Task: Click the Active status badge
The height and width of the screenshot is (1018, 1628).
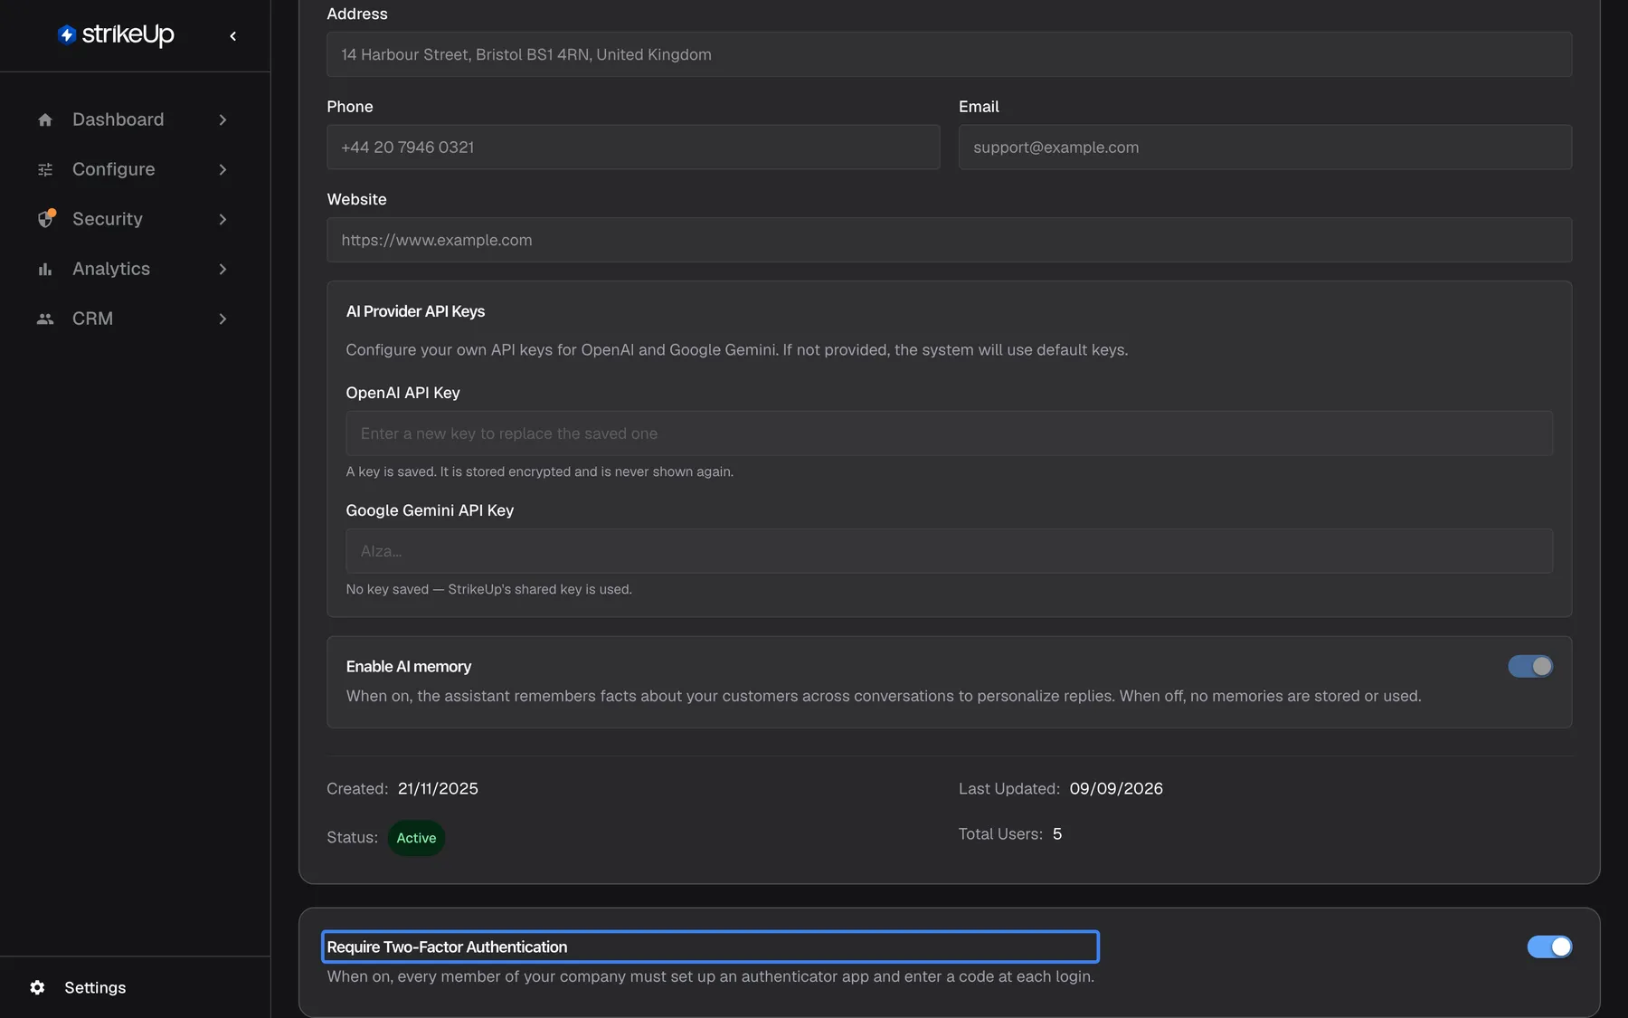Action: (x=416, y=838)
